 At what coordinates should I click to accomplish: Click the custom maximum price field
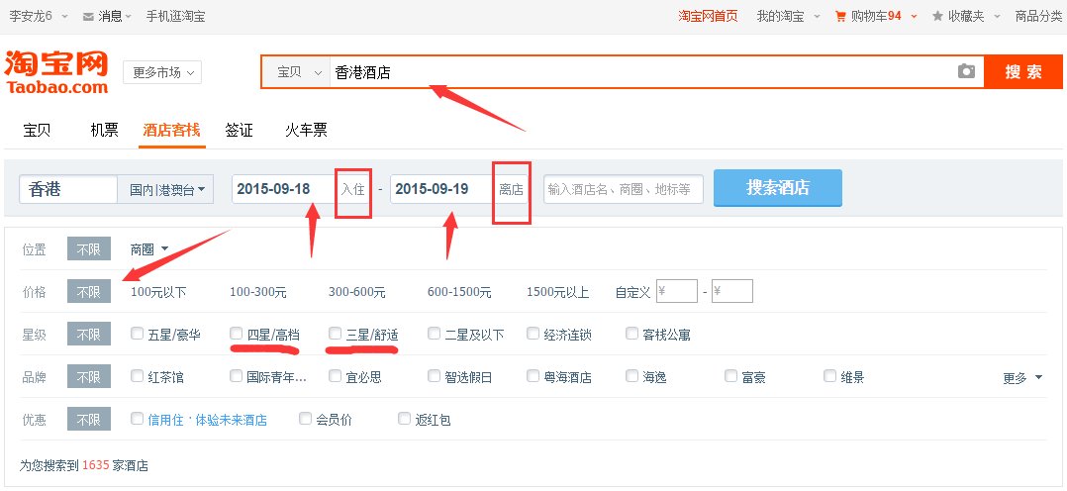click(x=732, y=291)
